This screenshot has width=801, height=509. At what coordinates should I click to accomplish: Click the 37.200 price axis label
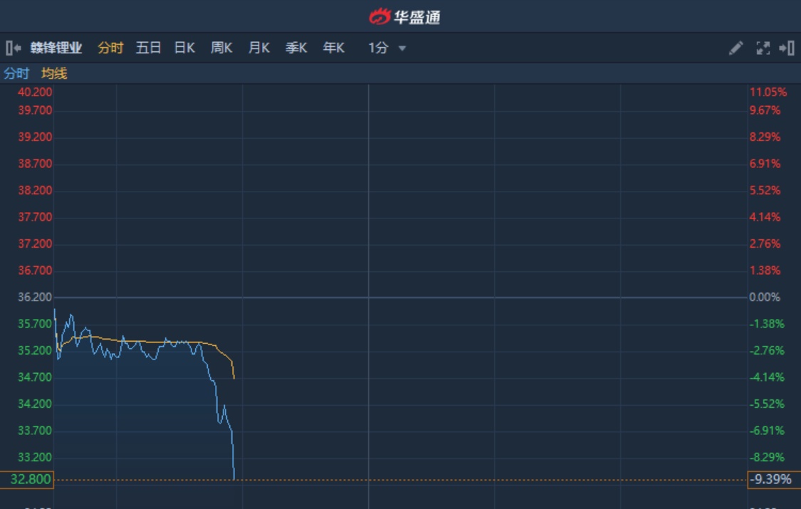pyautogui.click(x=35, y=243)
